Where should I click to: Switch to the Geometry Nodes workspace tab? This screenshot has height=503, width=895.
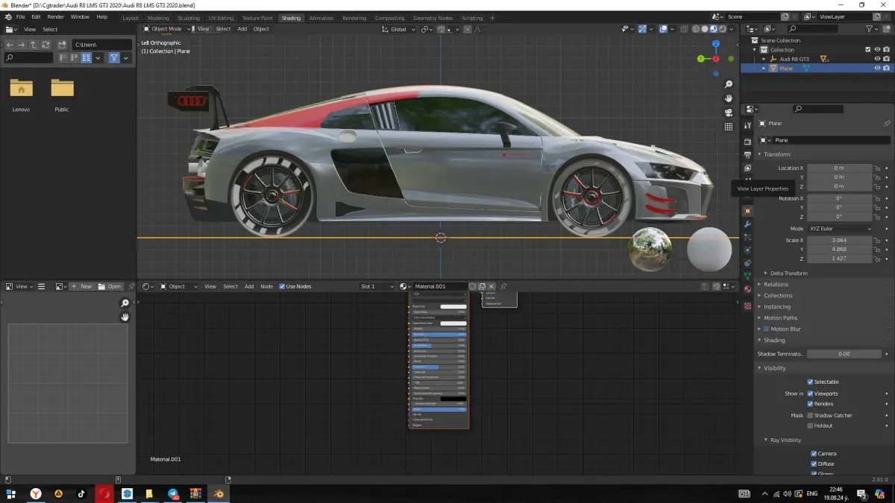433,18
